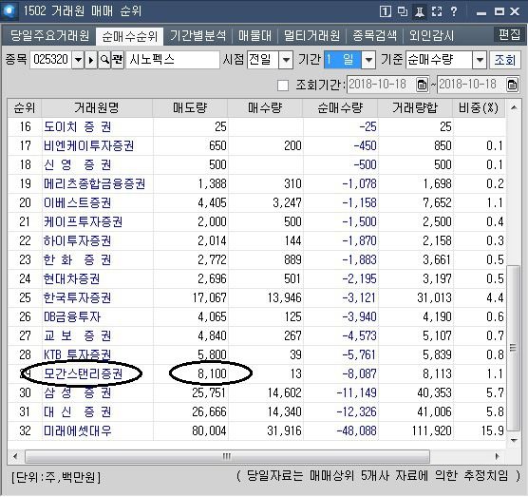
Task: Select the 미래에셋대우 row
Action: [x=256, y=431]
